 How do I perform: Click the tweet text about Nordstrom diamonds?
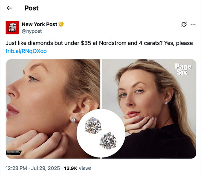point(99,43)
